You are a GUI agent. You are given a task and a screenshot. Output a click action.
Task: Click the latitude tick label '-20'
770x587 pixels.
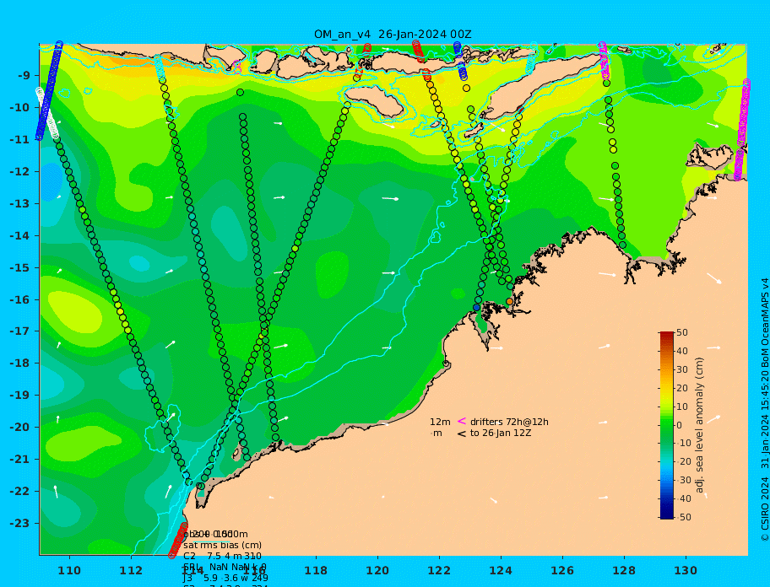pyautogui.click(x=19, y=428)
